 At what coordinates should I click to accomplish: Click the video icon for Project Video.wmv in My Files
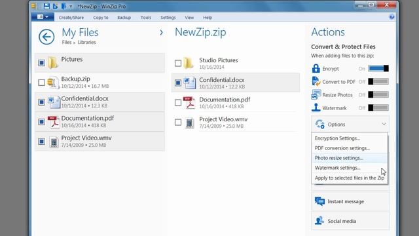pyautogui.click(x=54, y=142)
